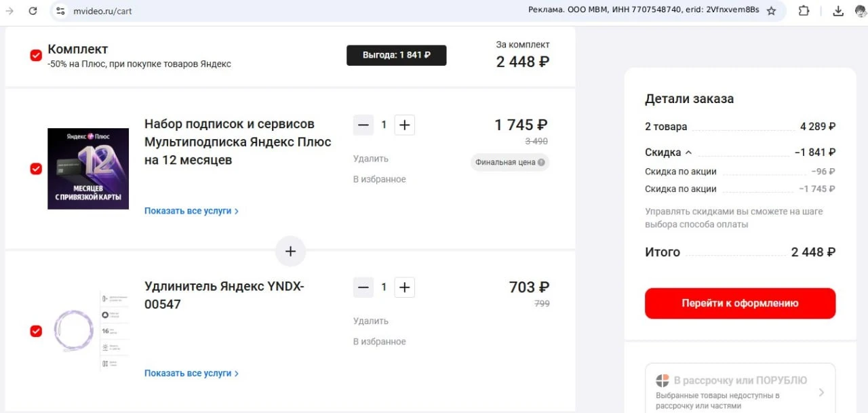Collapse the Скидка breakdown in order details
The height and width of the screenshot is (413, 868).
[x=668, y=152]
